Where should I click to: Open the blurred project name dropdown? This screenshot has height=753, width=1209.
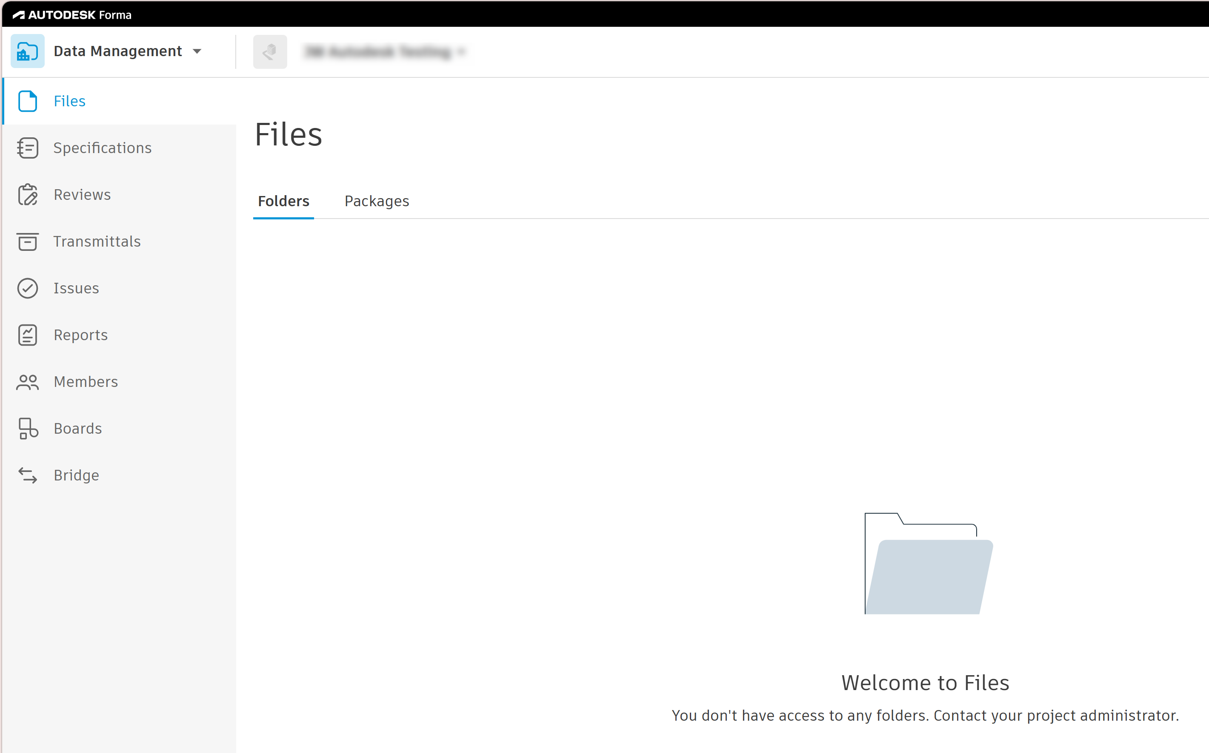[385, 52]
